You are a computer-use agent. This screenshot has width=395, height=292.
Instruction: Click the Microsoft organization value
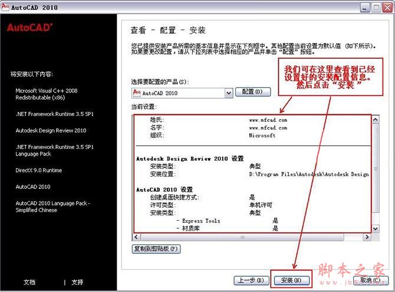[x=262, y=135]
